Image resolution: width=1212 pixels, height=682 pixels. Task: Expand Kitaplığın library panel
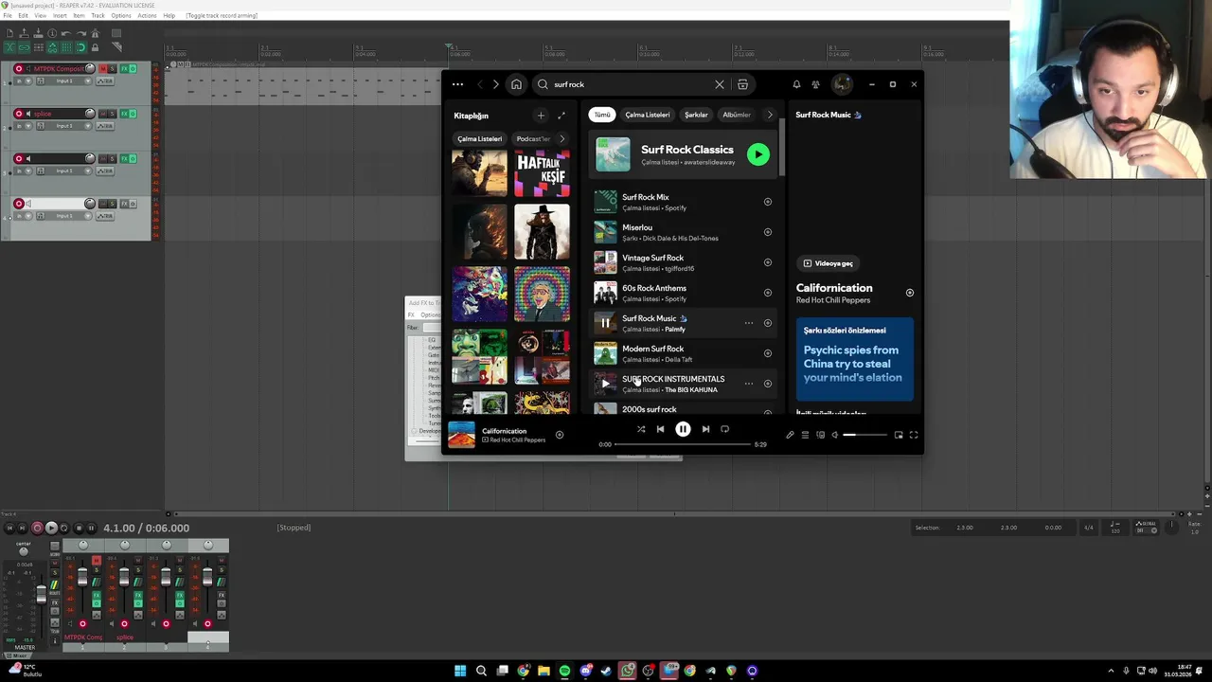click(x=561, y=116)
